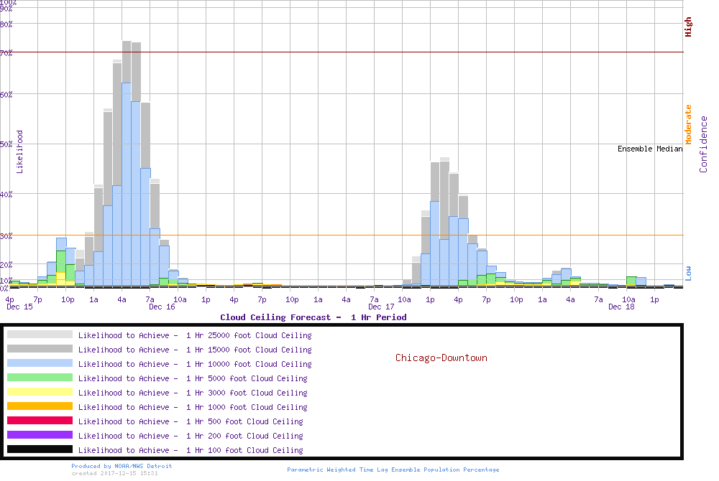Click the 200 foot Cloud Ceiling purple swatch
This screenshot has width=719, height=481.
(40, 435)
